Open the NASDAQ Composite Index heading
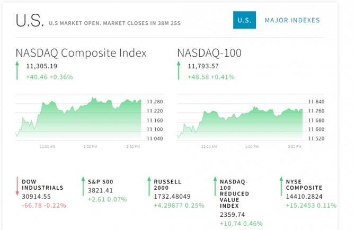Image resolution: width=355 pixels, height=230 pixels. coord(81,53)
